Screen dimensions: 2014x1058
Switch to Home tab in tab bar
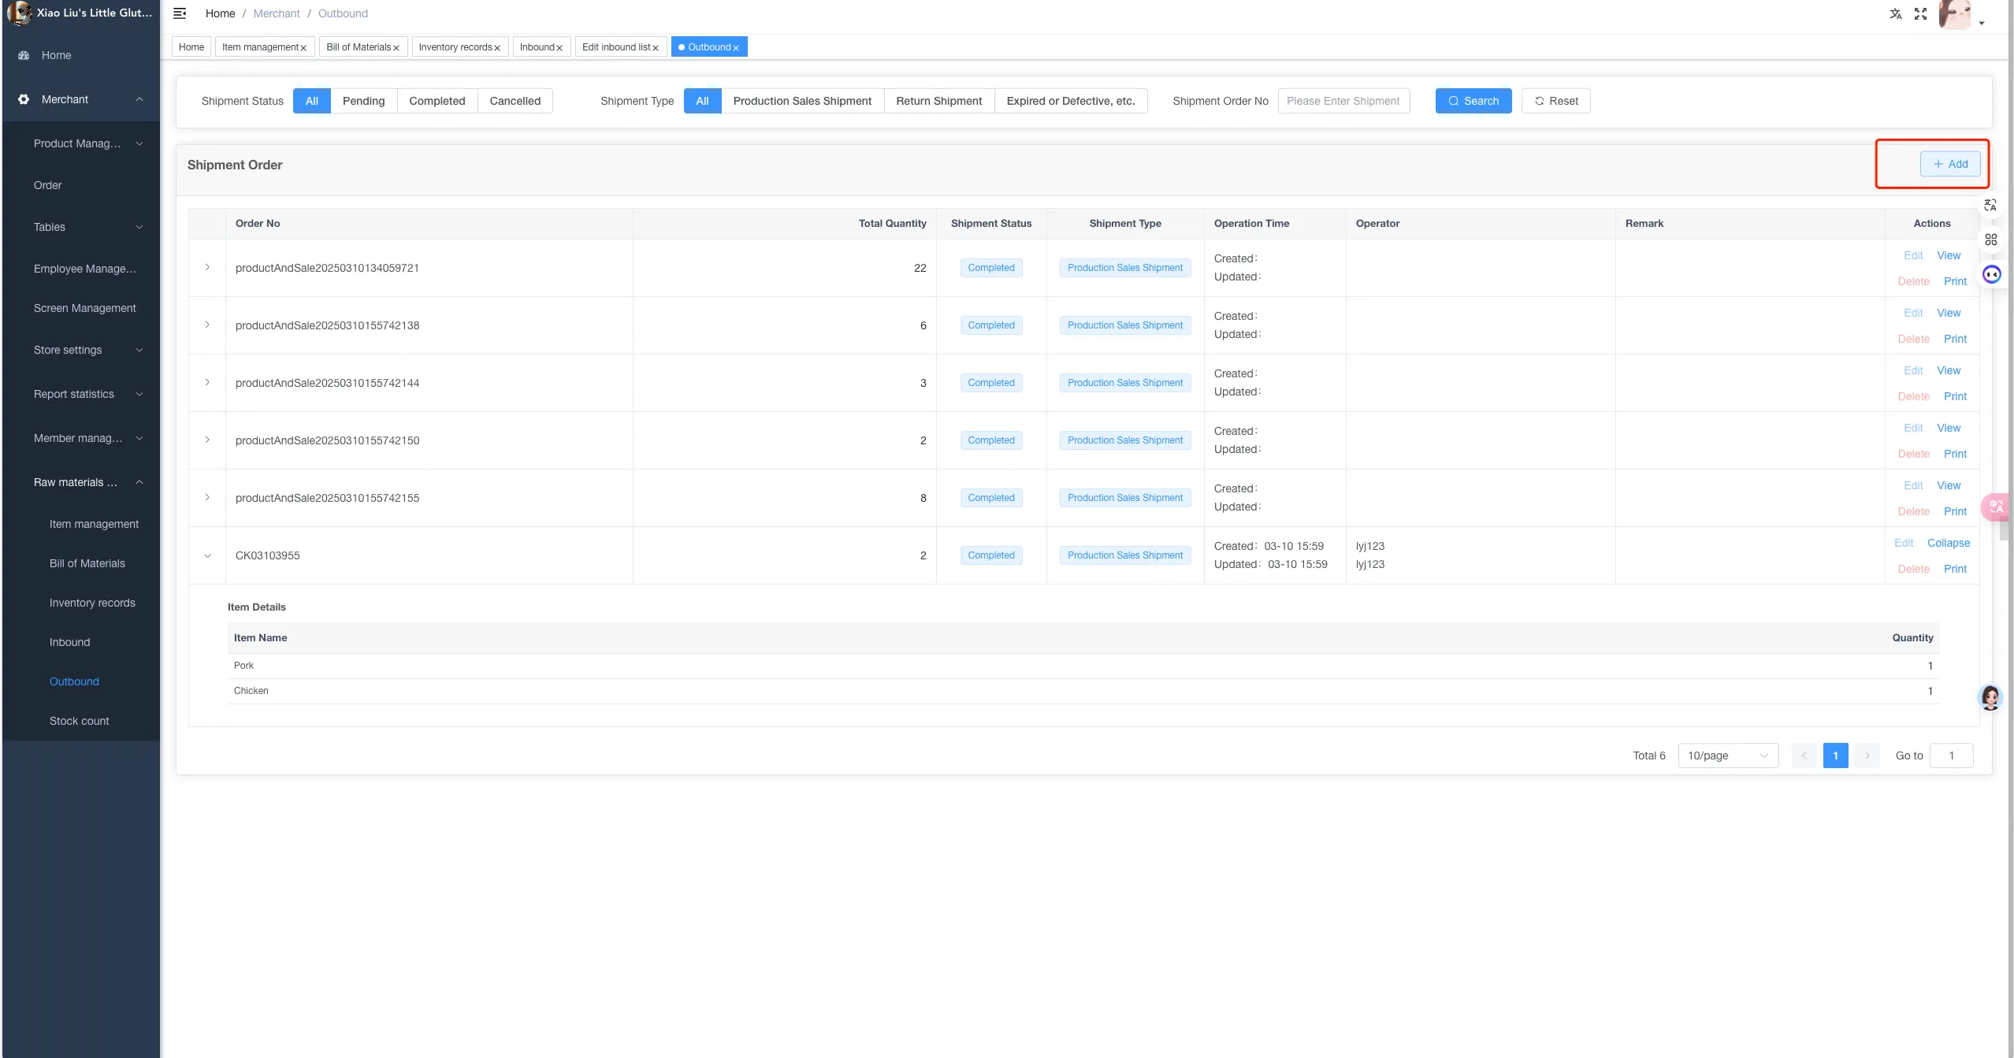pyautogui.click(x=191, y=47)
